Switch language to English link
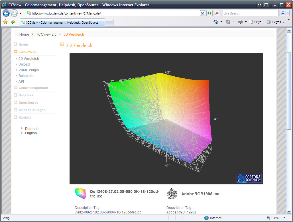 [x=31, y=133]
